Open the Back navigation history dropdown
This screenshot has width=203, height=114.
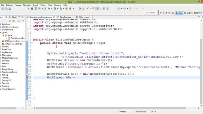pos(137,9)
